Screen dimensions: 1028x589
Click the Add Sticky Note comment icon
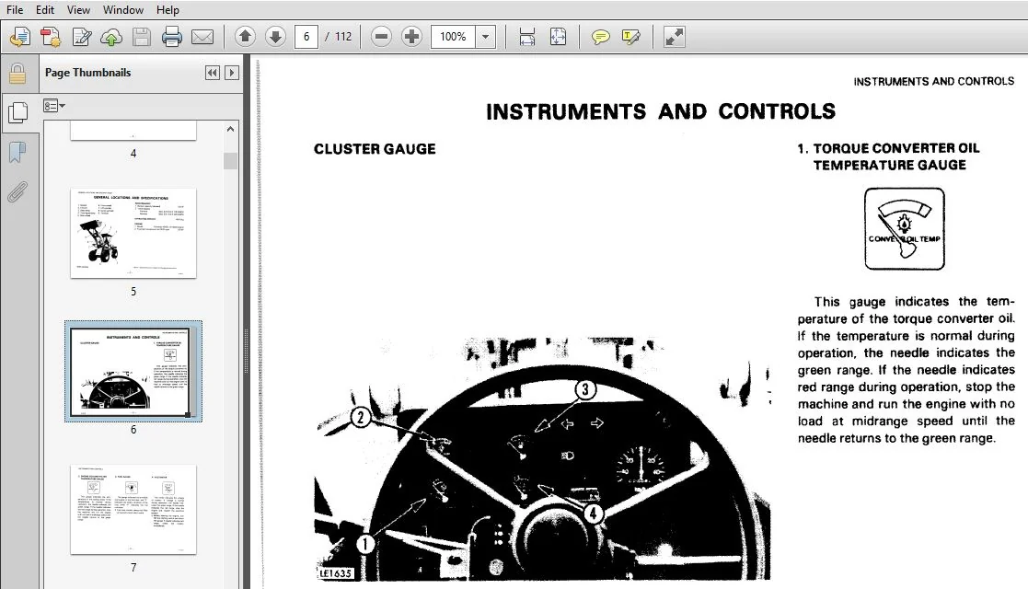tap(601, 37)
